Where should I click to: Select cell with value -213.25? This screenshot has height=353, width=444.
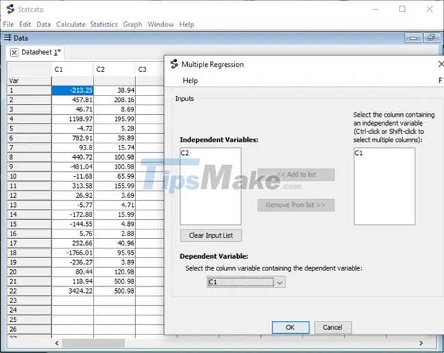72,90
